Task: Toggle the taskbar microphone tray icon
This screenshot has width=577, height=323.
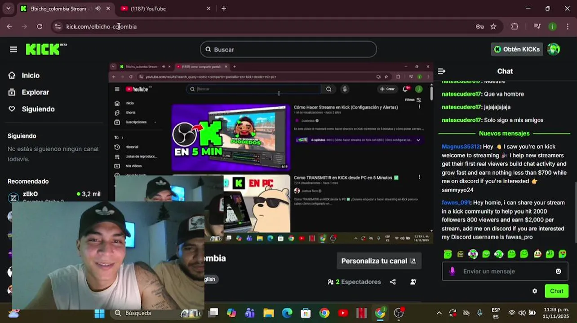Action: tap(480, 313)
